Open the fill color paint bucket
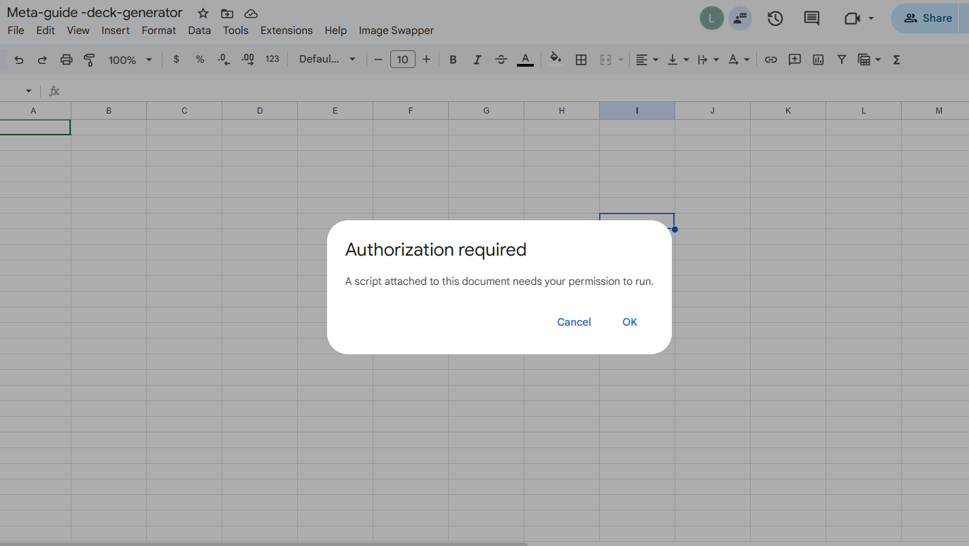969x546 pixels. 556,59
